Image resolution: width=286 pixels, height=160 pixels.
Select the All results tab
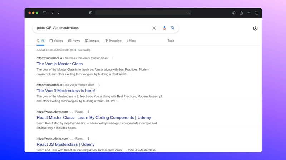tap(40, 41)
